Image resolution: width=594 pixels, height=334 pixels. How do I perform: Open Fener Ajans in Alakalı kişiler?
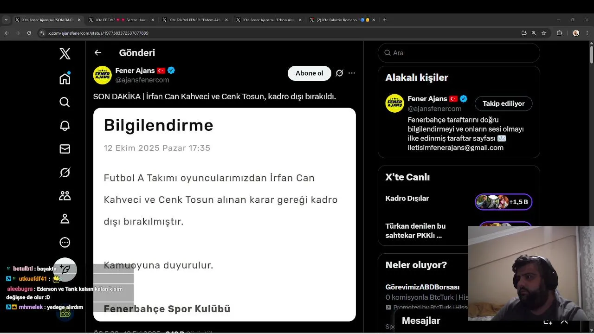click(x=427, y=99)
